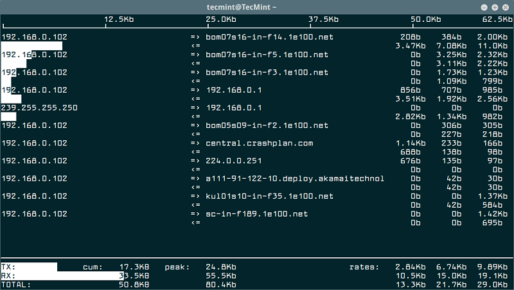
Task: Click the maximize window button
Action: [495, 7]
